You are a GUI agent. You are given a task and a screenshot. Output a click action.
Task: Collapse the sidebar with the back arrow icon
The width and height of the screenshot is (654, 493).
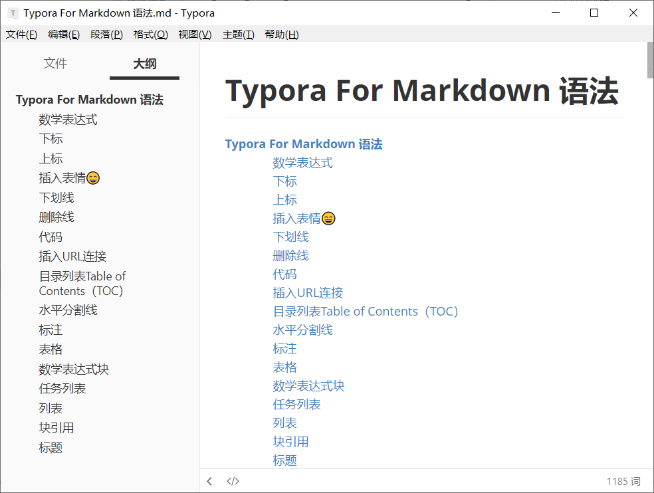tap(209, 481)
